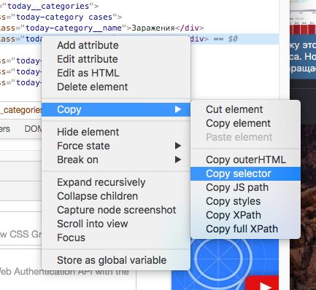This screenshot has height=290, width=316.
Task: Select Copy full XPath
Action: 245,229
